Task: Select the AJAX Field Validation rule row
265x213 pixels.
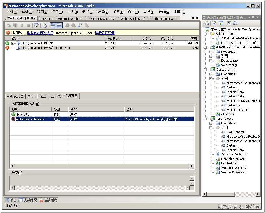Action: [x=102, y=119]
